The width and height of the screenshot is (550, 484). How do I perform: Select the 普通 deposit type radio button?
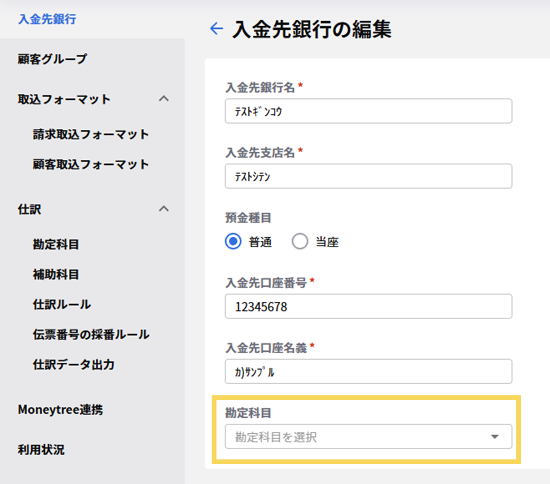click(x=234, y=242)
